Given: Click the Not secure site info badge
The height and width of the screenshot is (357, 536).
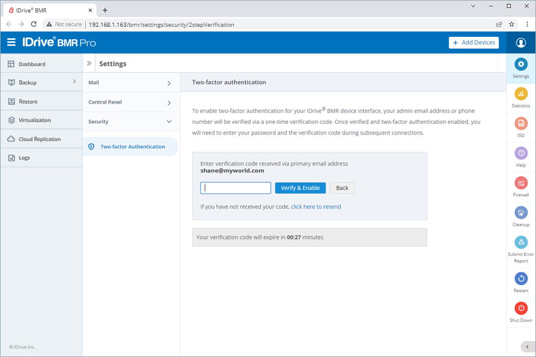Looking at the screenshot, I should click(64, 24).
